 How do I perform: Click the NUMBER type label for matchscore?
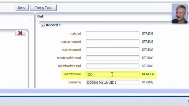[148, 74]
